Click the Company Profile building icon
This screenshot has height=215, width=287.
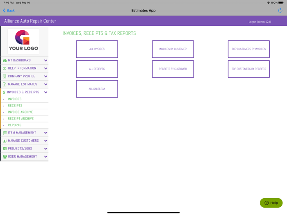point(5,77)
